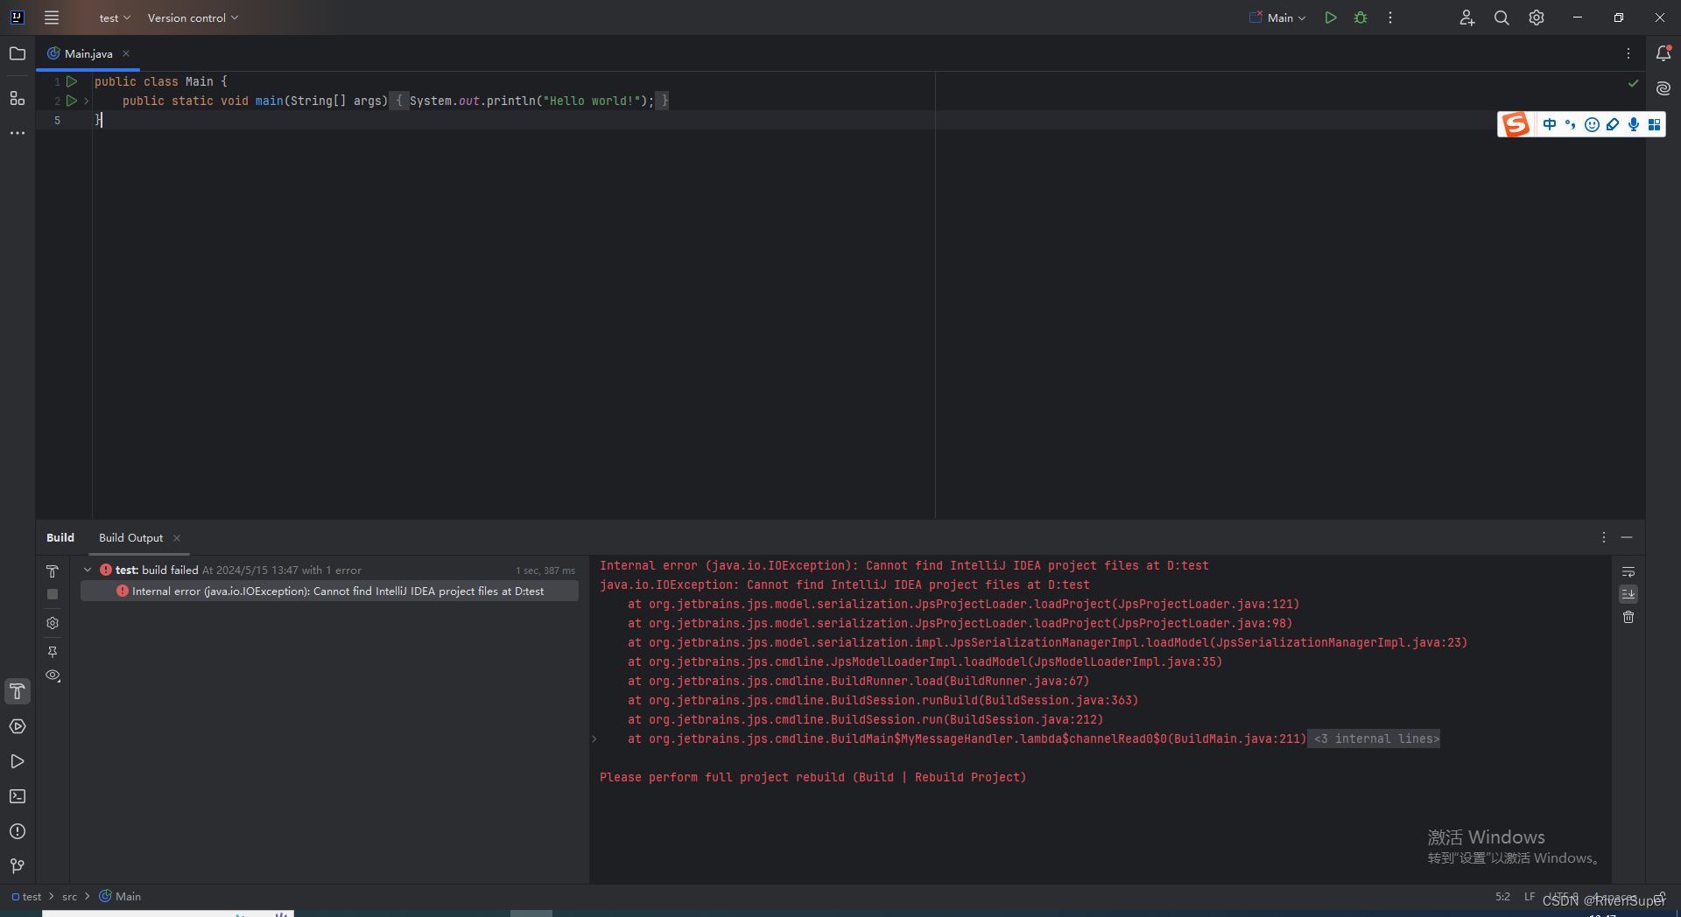
Task: Expand the folded main method body
Action: (x=86, y=101)
